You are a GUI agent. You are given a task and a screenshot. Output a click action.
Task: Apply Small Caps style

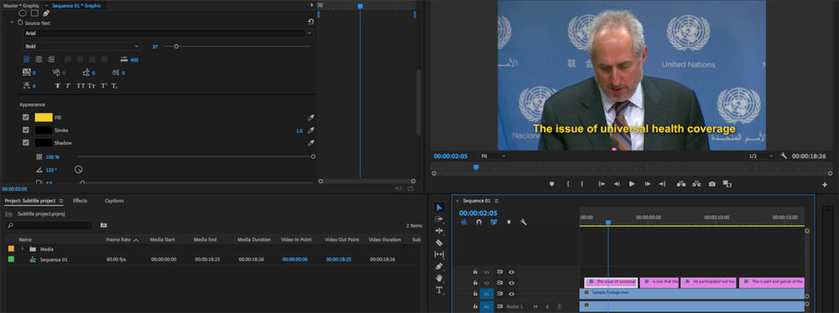(92, 85)
